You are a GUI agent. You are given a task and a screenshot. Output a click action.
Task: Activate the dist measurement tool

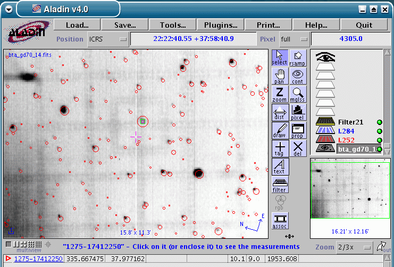(279, 112)
